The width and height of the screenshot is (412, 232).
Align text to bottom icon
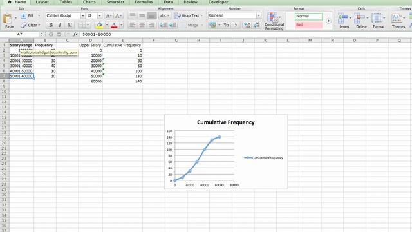[x=152, y=15]
